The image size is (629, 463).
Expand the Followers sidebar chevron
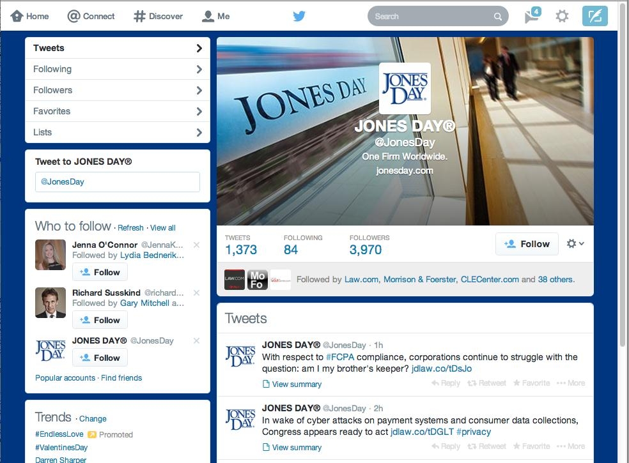pyautogui.click(x=199, y=91)
